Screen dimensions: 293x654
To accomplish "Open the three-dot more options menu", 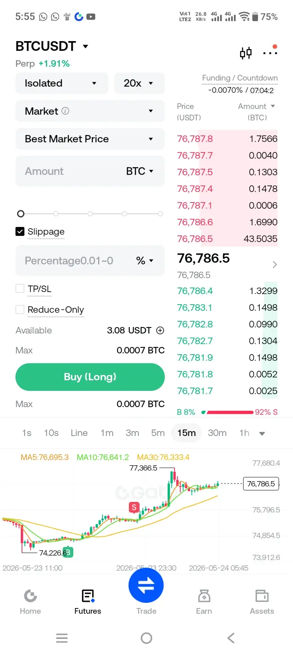I will (x=270, y=52).
